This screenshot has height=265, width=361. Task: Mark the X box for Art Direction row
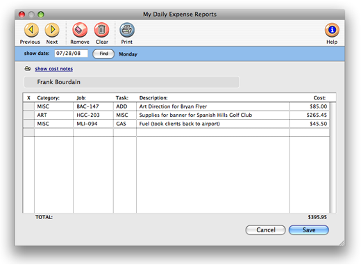click(x=29, y=106)
